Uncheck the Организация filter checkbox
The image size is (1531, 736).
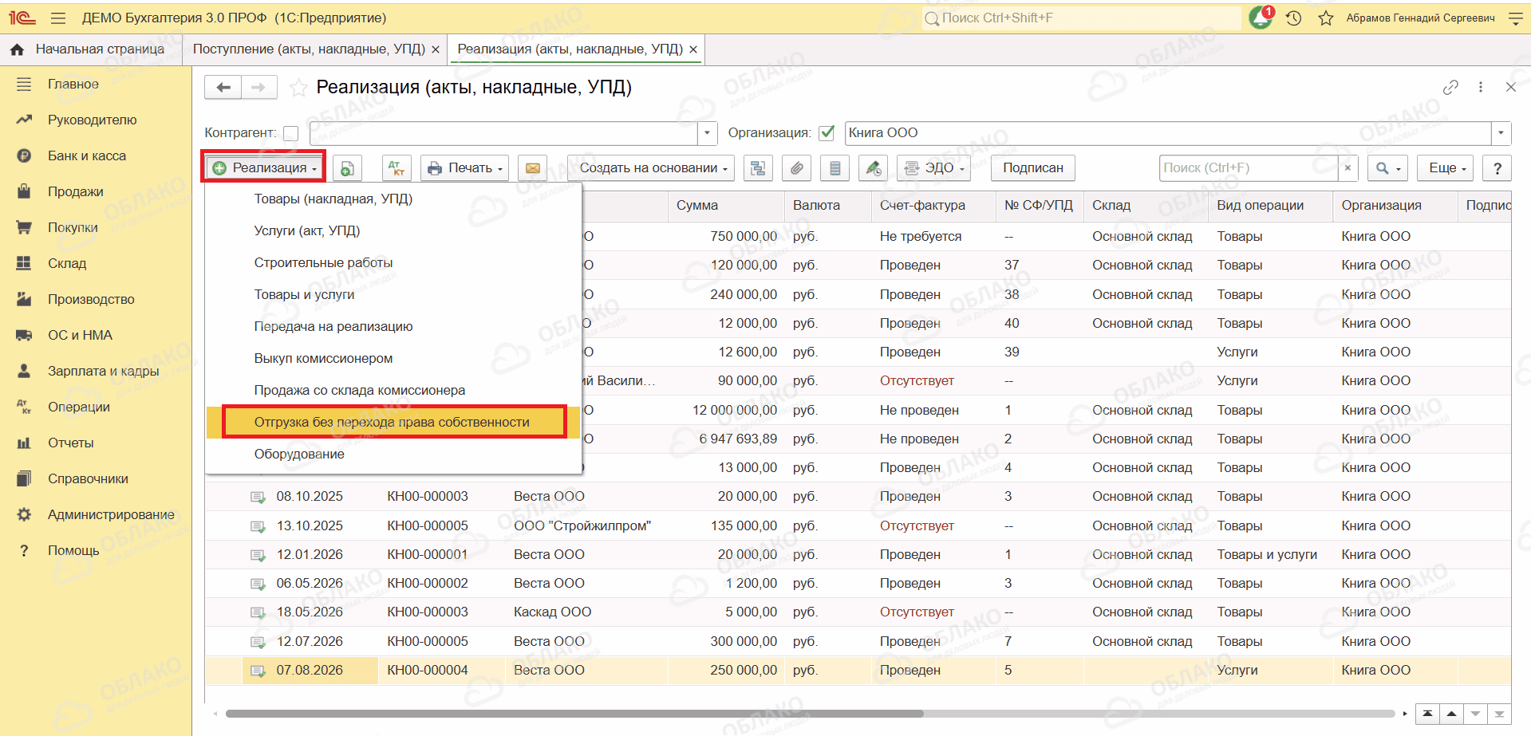[827, 133]
